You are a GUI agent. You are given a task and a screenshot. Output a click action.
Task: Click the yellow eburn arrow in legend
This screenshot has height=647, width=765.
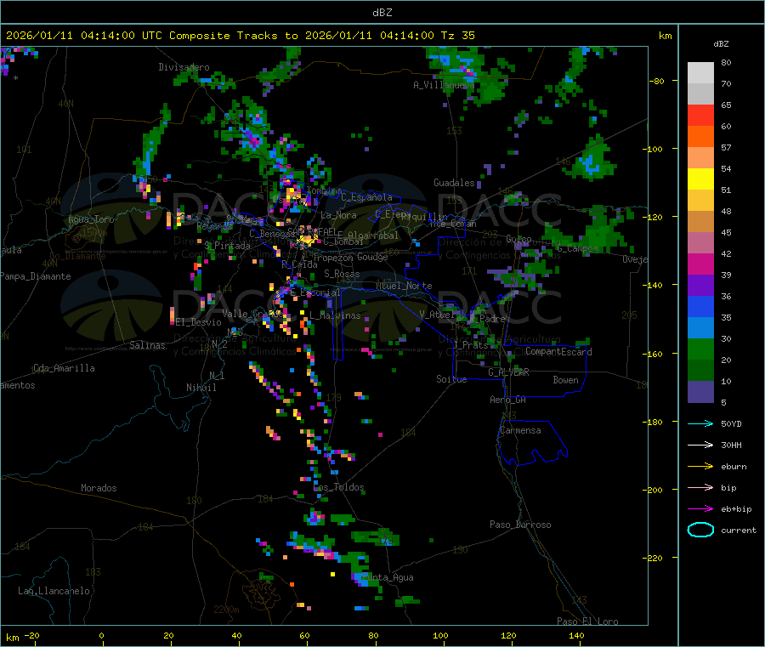(x=700, y=467)
